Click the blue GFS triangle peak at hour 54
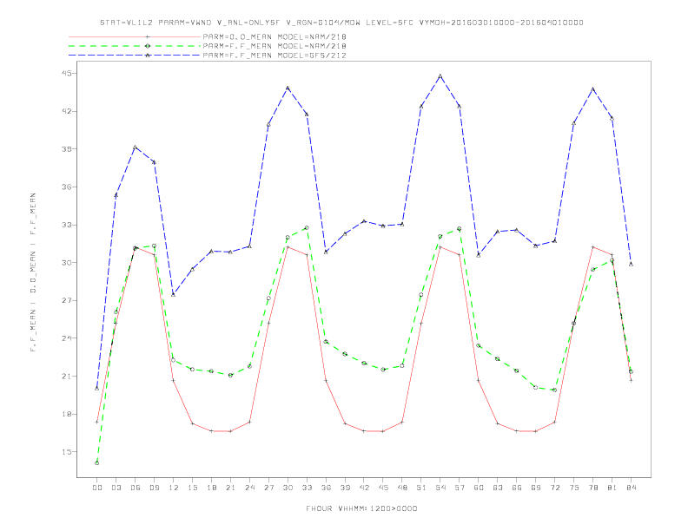Viewport: 688px width, 531px height. tap(440, 76)
